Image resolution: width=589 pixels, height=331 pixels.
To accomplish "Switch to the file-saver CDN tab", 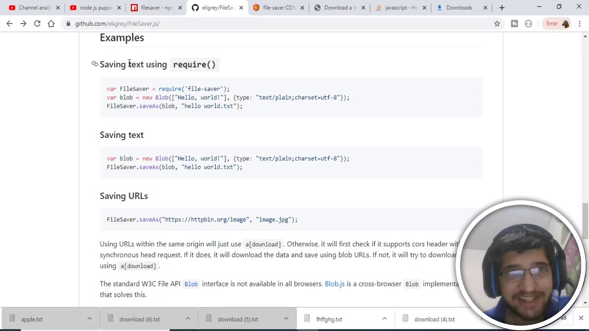I will 278,8.
